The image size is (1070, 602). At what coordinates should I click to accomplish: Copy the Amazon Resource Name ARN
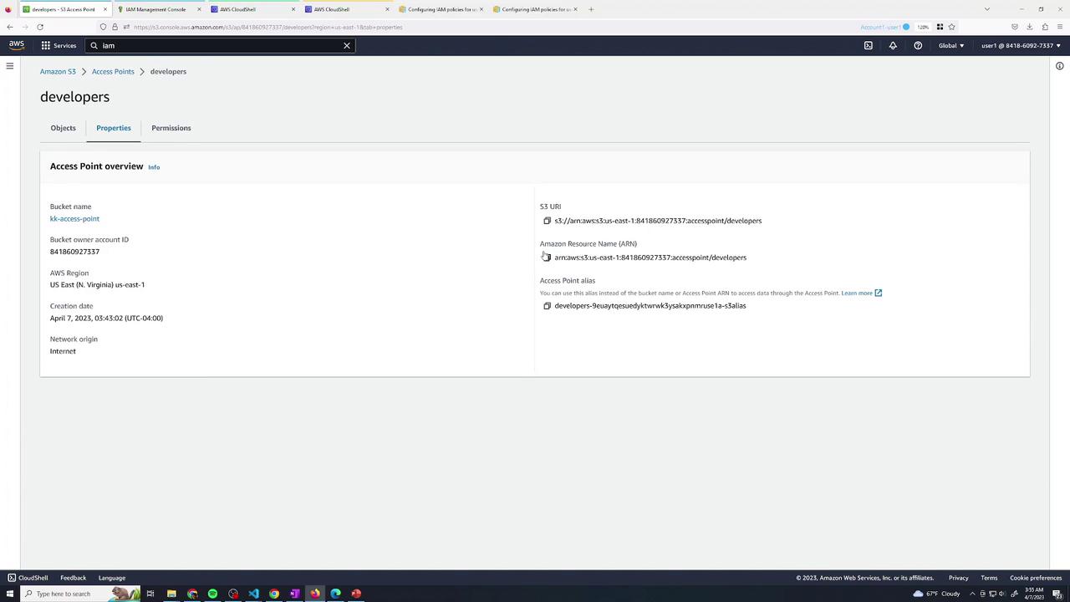(547, 258)
